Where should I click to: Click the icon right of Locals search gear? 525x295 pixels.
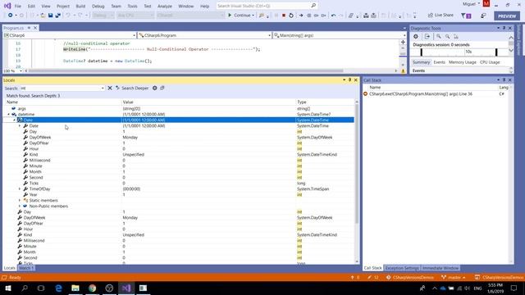click(162, 88)
